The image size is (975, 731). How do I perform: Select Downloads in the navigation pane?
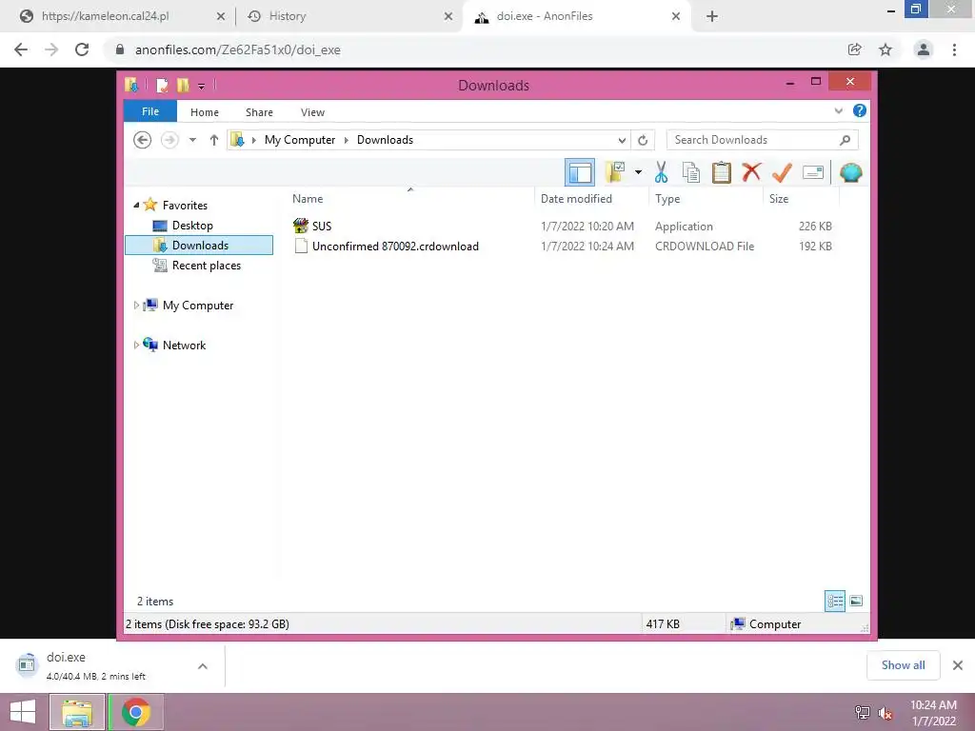[x=199, y=246]
